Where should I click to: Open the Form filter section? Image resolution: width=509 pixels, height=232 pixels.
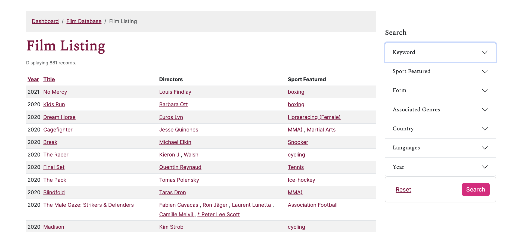coord(440,90)
